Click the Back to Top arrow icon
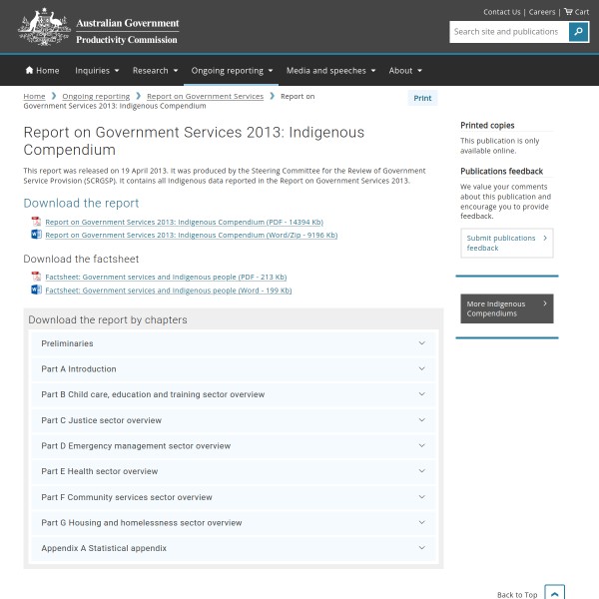 point(556,593)
